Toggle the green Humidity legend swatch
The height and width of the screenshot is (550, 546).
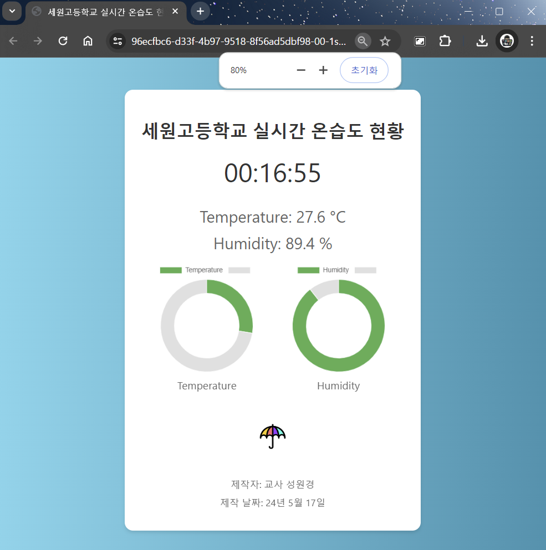(308, 270)
